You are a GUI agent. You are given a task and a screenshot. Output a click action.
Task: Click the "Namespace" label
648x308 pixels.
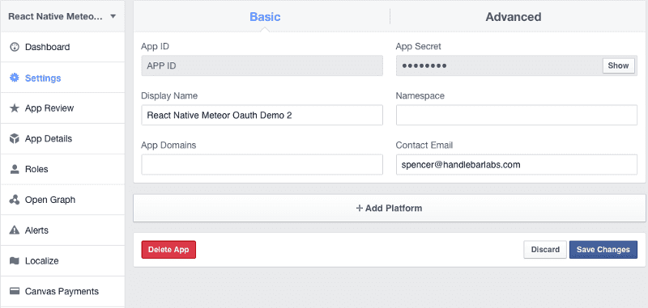(420, 95)
